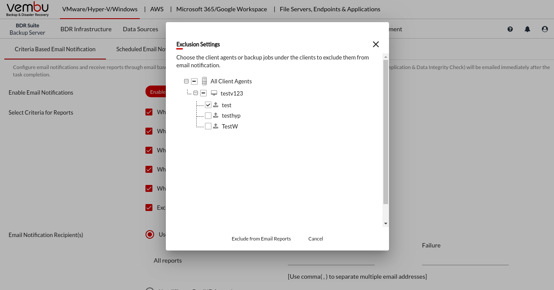Close the Exclusion Settings dialog
Screen dimensions: 554x290
[376, 44]
